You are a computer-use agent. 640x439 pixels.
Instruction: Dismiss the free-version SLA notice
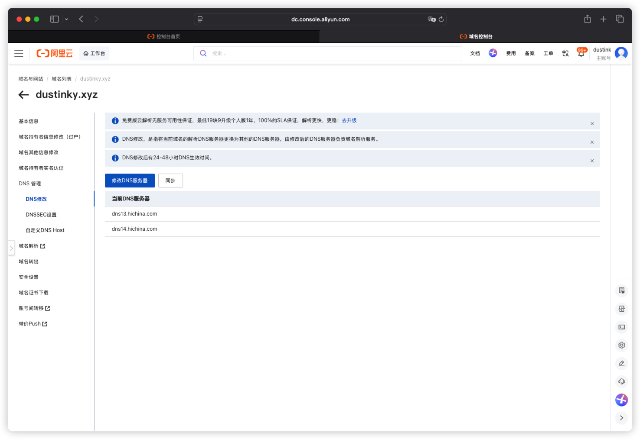pyautogui.click(x=592, y=124)
